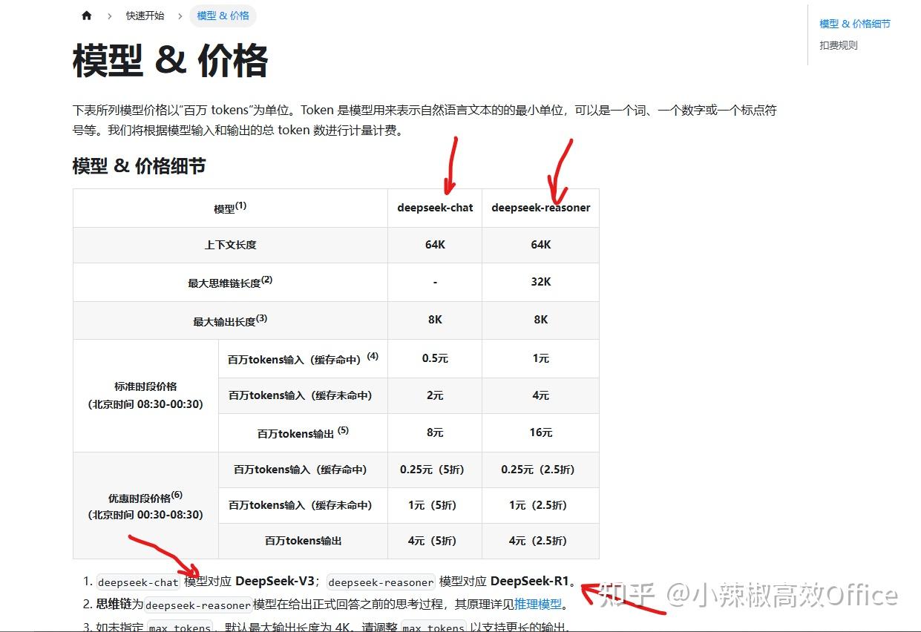
Task: Select the deepseek-chat column header
Action: [x=434, y=208]
